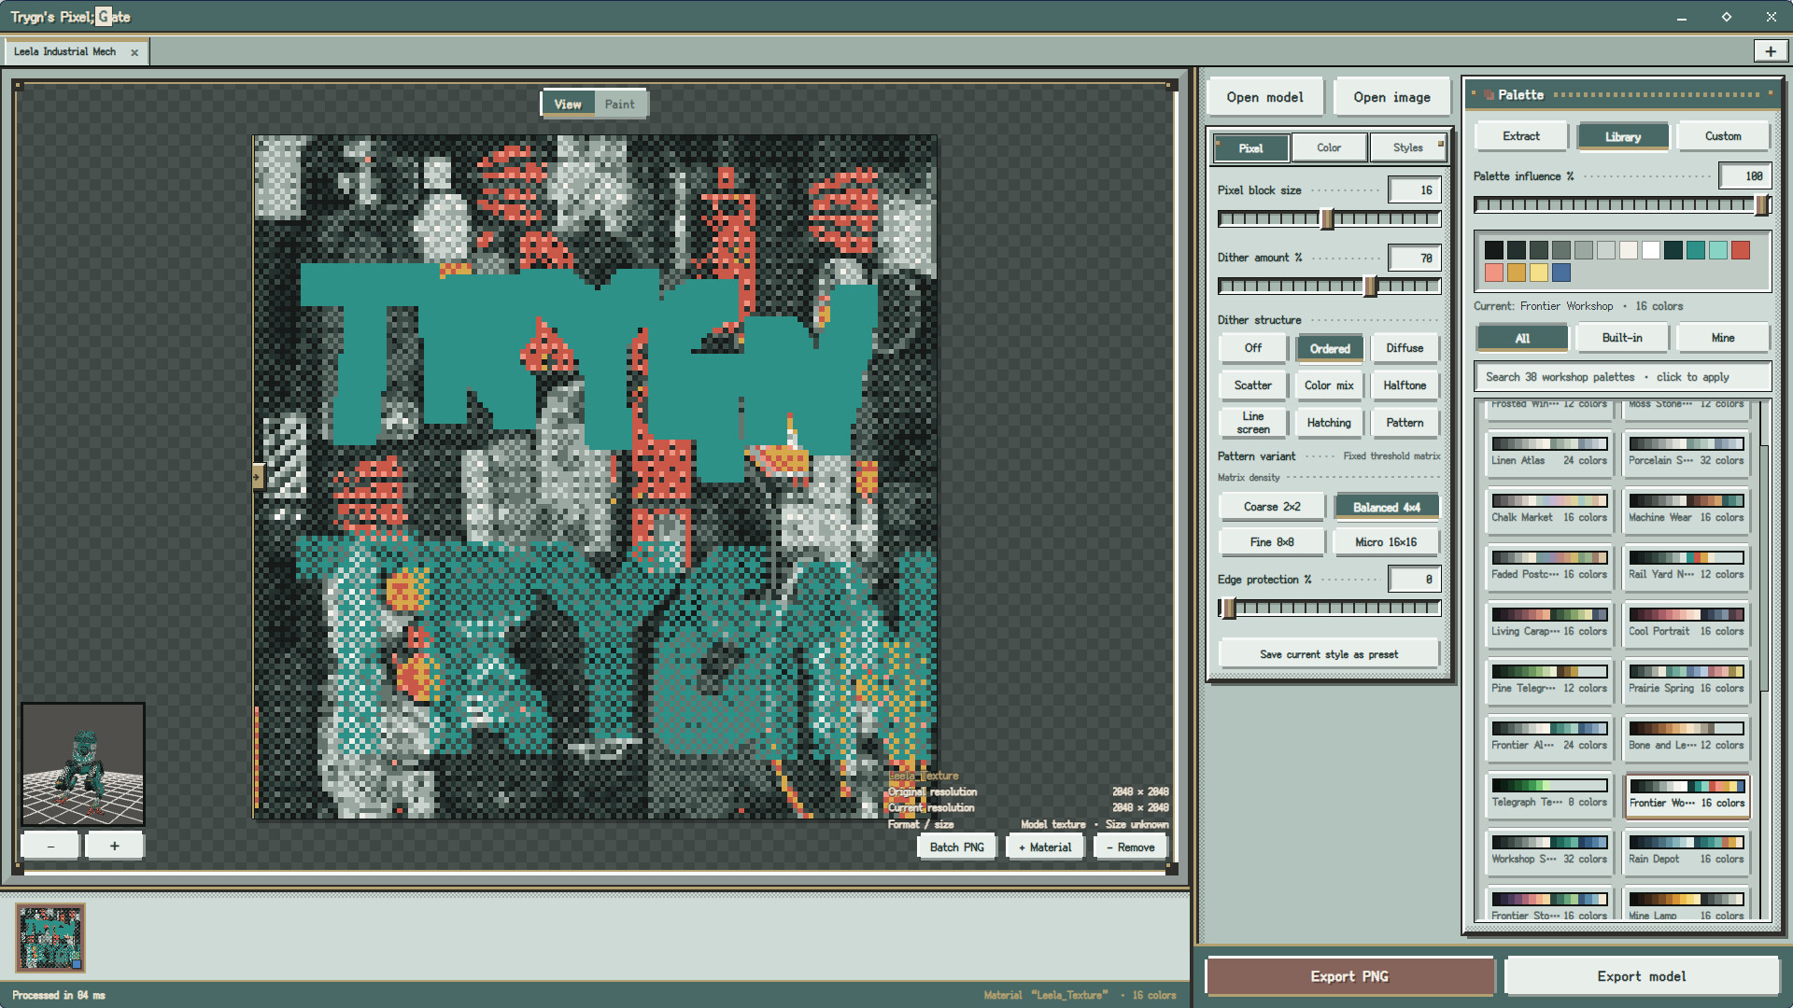
Task: Apply the Cool Portrait palette
Action: (x=1687, y=623)
